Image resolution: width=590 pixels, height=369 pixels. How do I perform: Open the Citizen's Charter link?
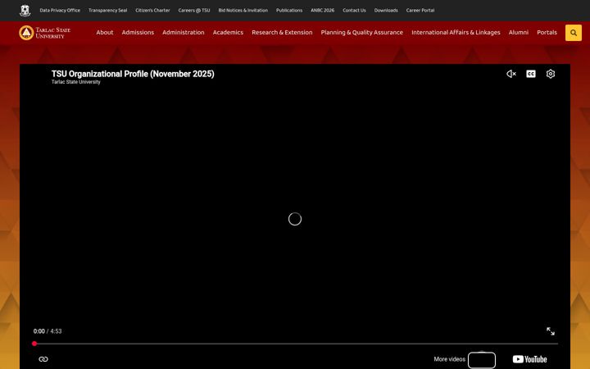pos(152,11)
